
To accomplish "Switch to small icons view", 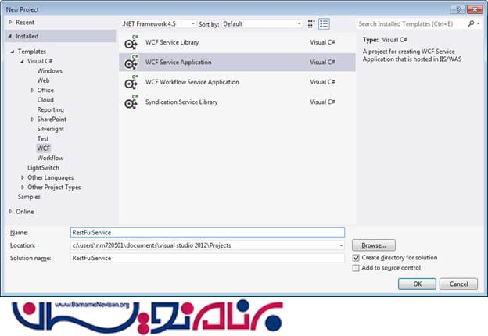I will [x=311, y=24].
